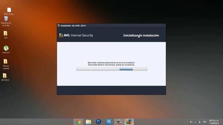Screen dimensions: 223x125
Task: Open the media player taskbar icon
Action: [x=98, y=122]
